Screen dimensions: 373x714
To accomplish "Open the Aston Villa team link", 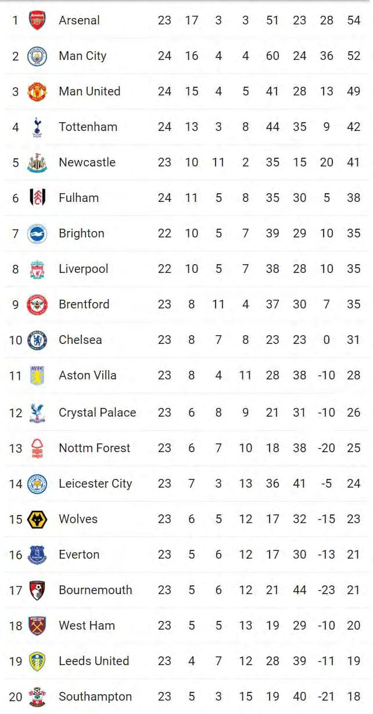I will point(87,375).
